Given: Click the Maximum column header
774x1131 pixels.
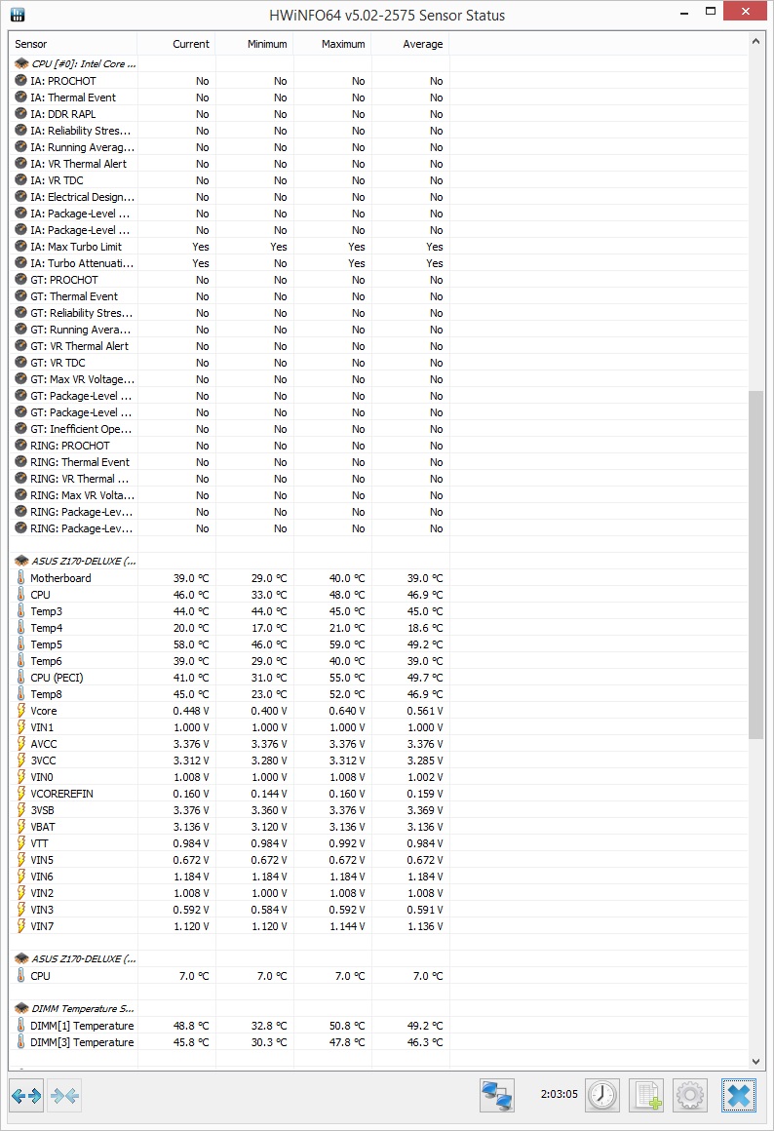Looking at the screenshot, I should coord(331,44).
